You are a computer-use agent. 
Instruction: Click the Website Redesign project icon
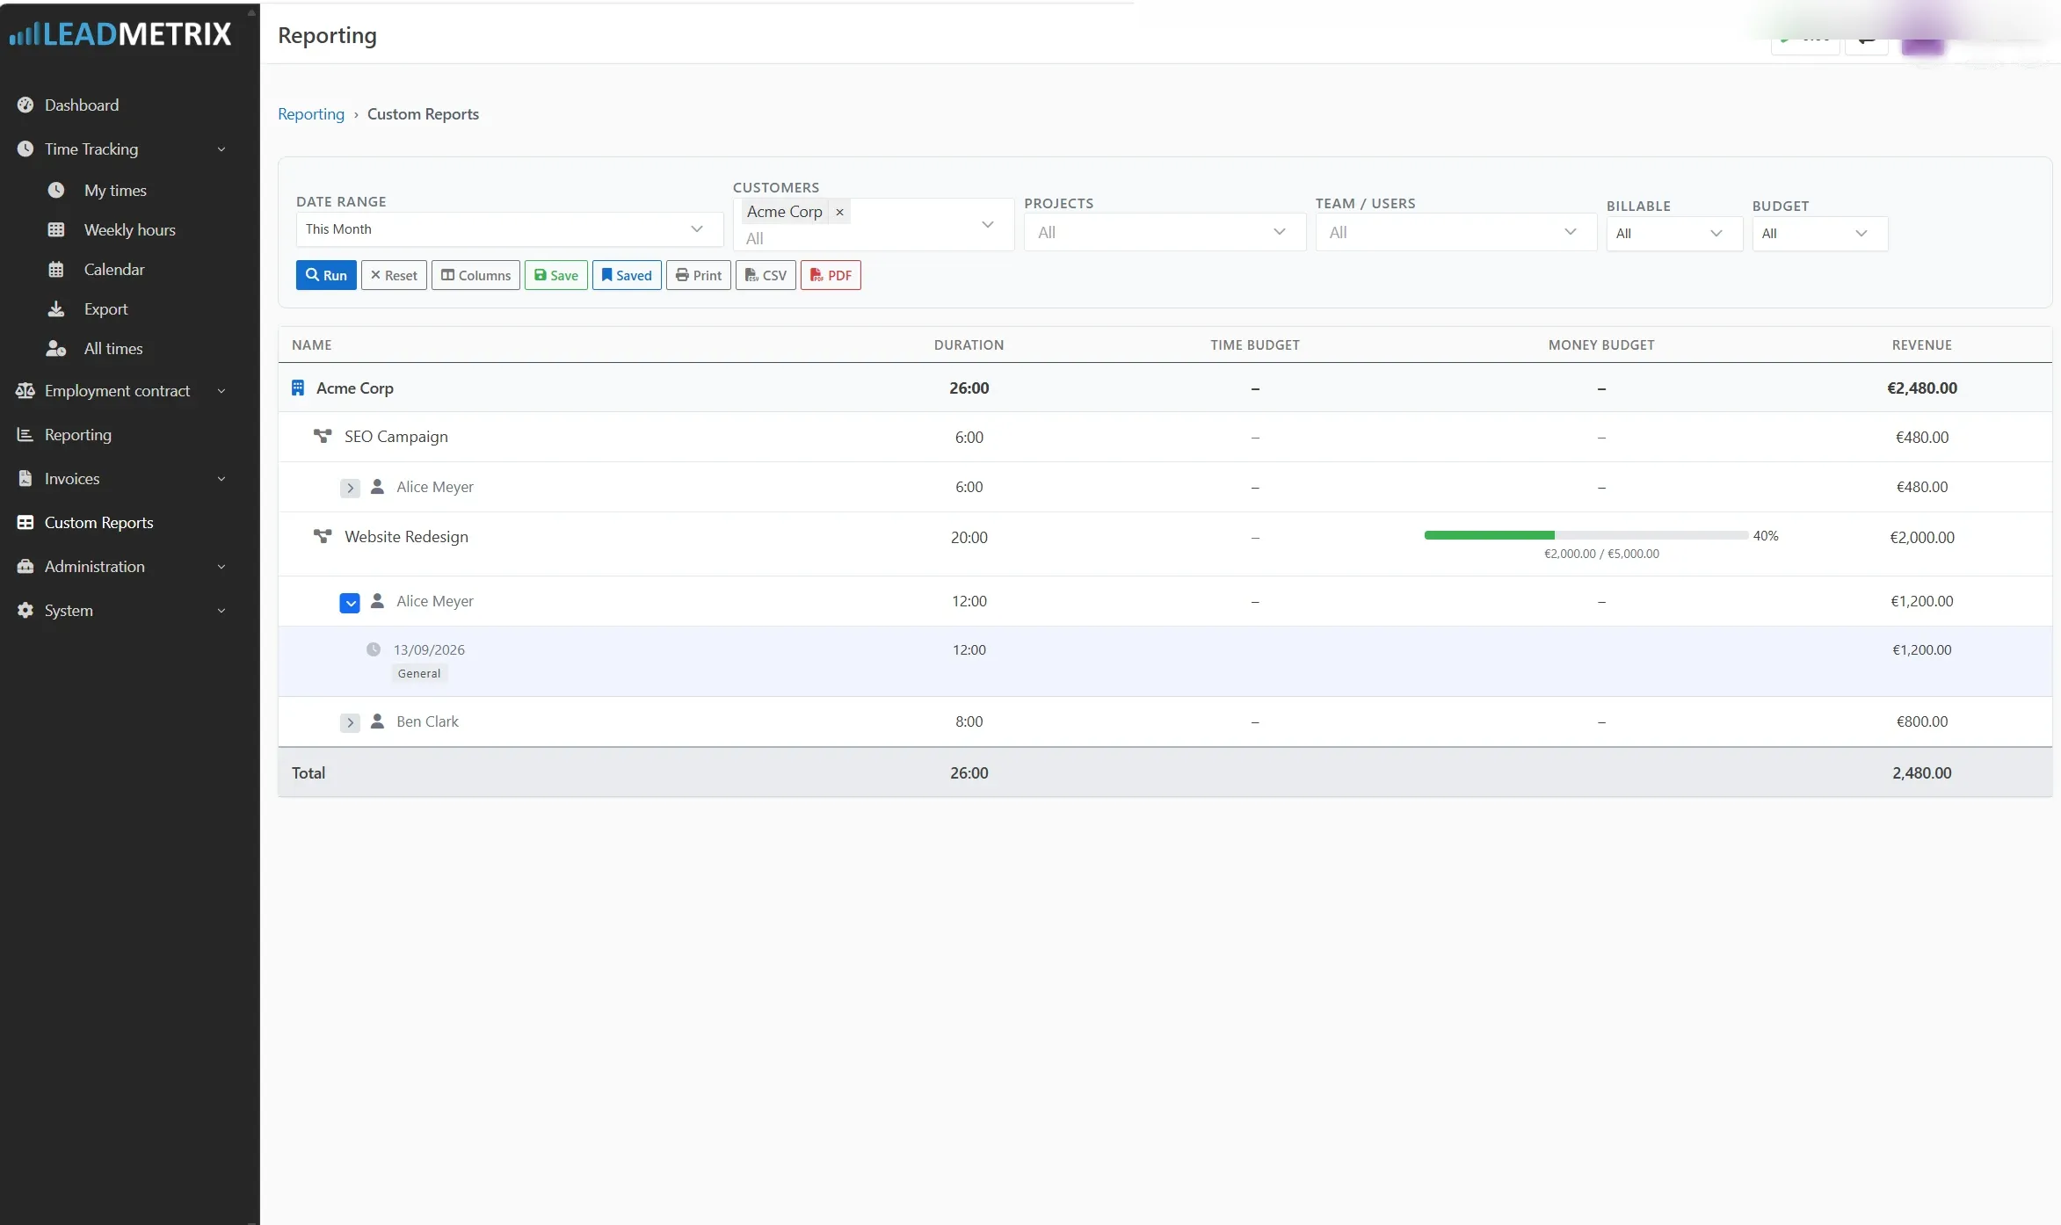pos(323,536)
